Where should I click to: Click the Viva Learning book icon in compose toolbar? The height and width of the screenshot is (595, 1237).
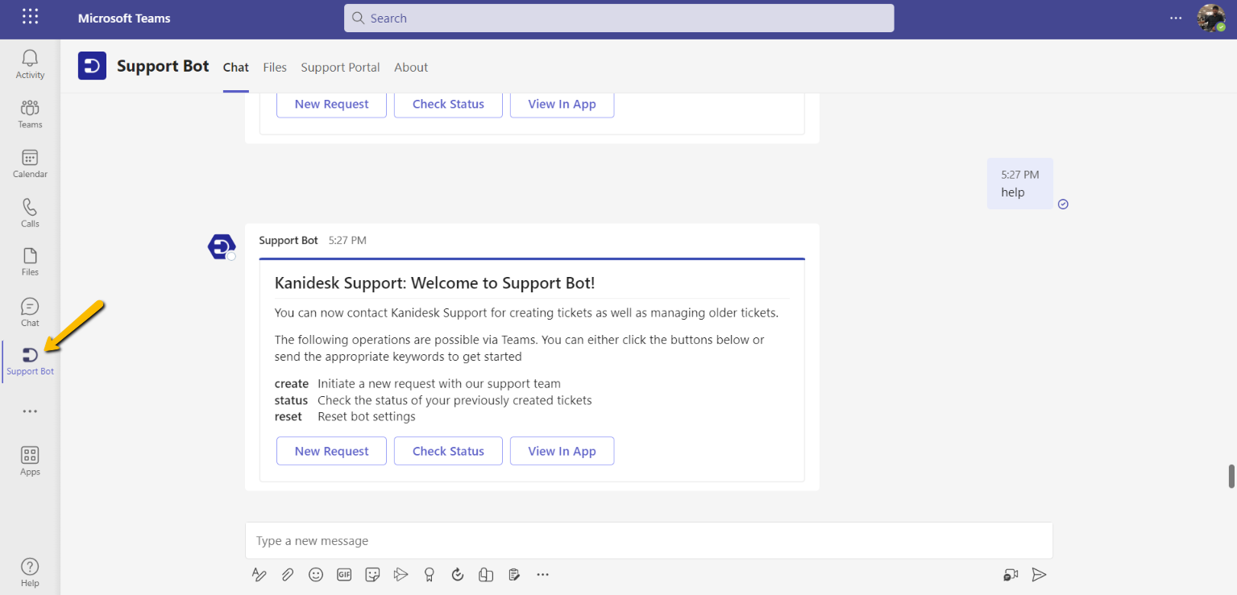pos(486,574)
